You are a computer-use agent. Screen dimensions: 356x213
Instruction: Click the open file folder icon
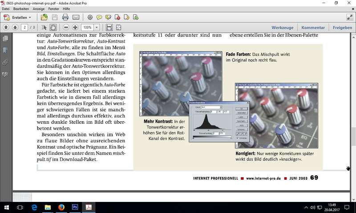tap(44, 17)
